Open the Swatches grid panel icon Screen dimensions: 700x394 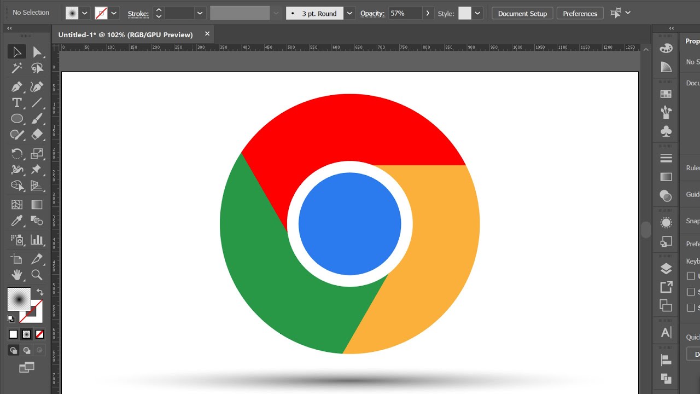tap(666, 94)
